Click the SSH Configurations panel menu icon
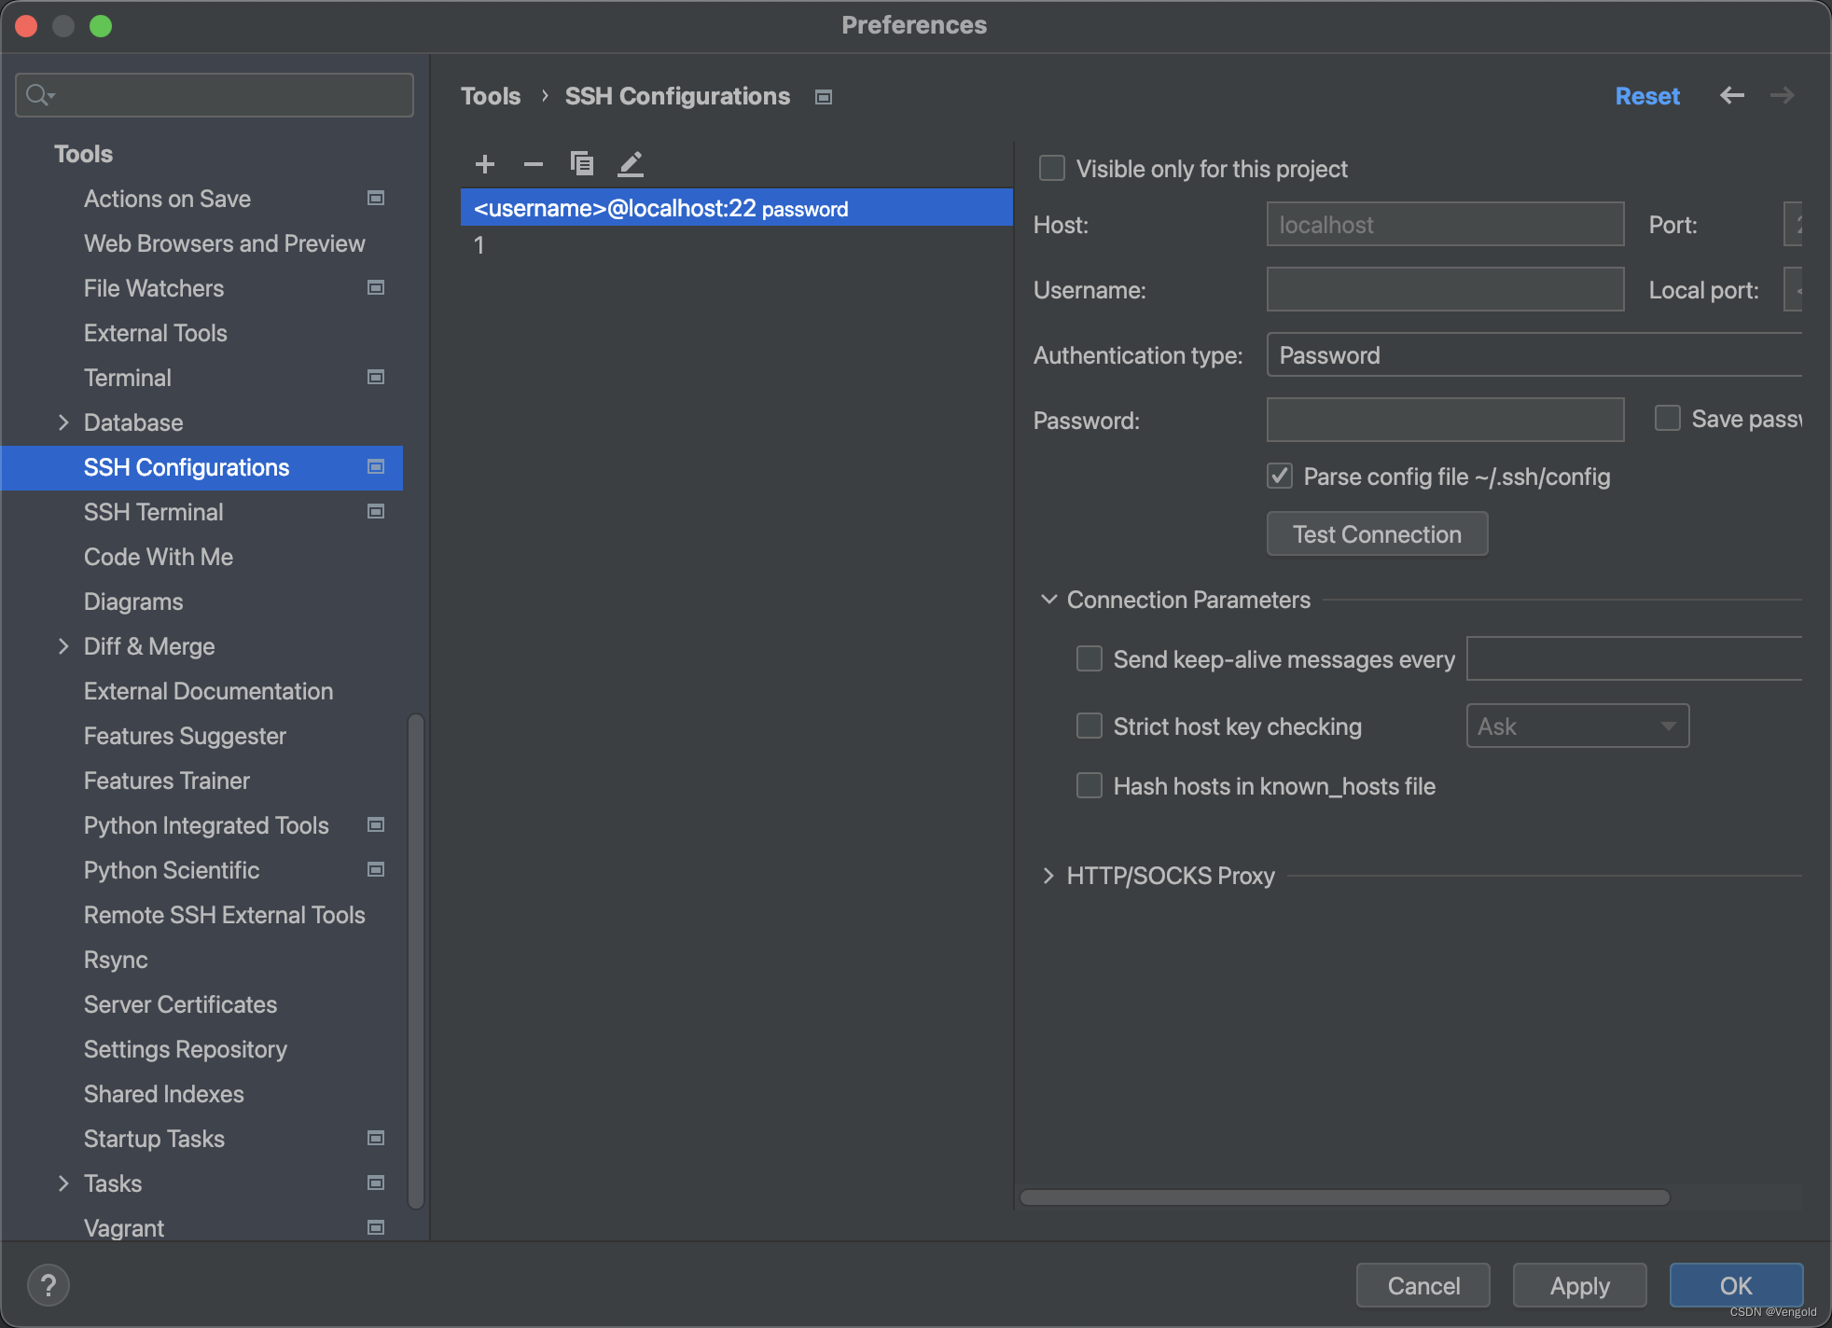The height and width of the screenshot is (1328, 1832). tap(825, 95)
